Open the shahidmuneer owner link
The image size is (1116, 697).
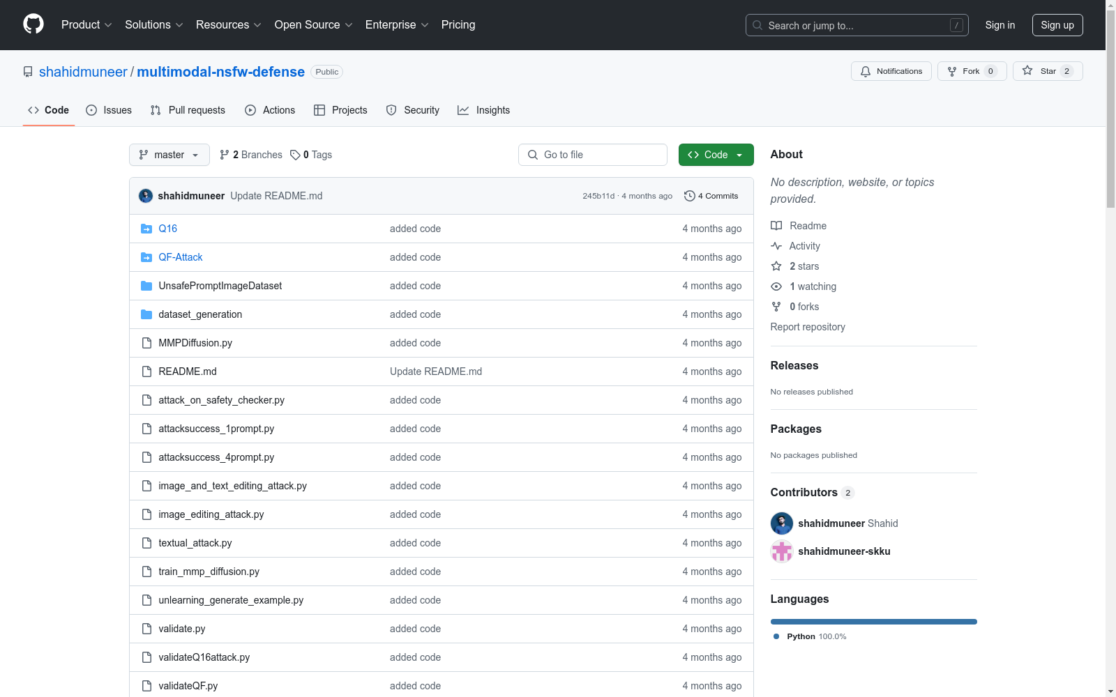(x=83, y=72)
